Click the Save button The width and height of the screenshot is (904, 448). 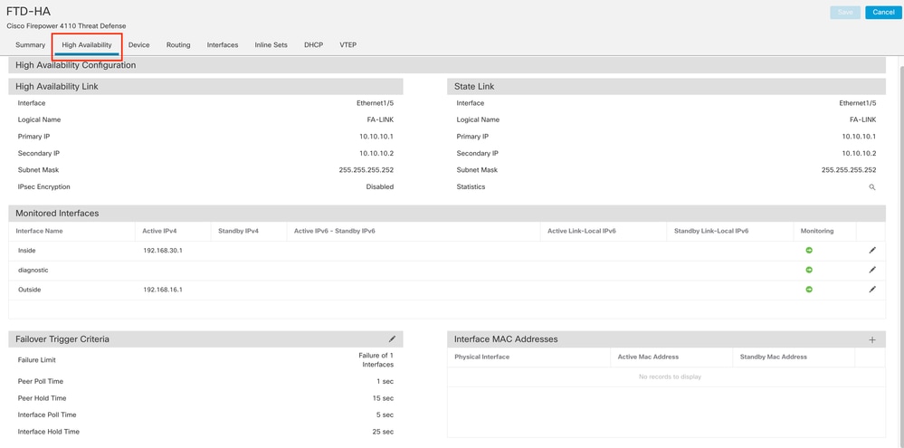(x=844, y=13)
